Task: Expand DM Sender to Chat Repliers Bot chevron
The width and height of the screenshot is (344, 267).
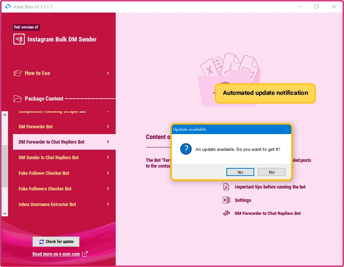Action: click(108, 157)
